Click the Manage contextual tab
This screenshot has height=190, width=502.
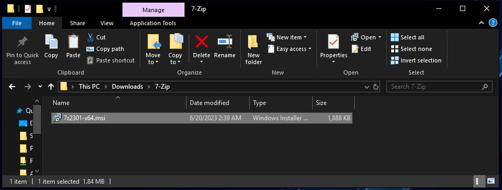(x=153, y=9)
